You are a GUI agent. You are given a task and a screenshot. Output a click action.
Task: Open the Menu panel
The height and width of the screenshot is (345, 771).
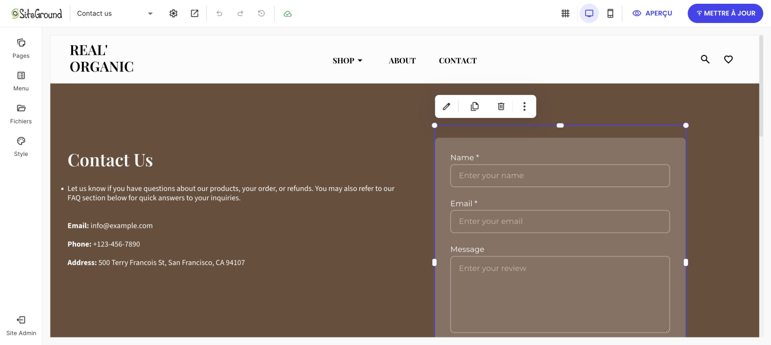coord(21,81)
